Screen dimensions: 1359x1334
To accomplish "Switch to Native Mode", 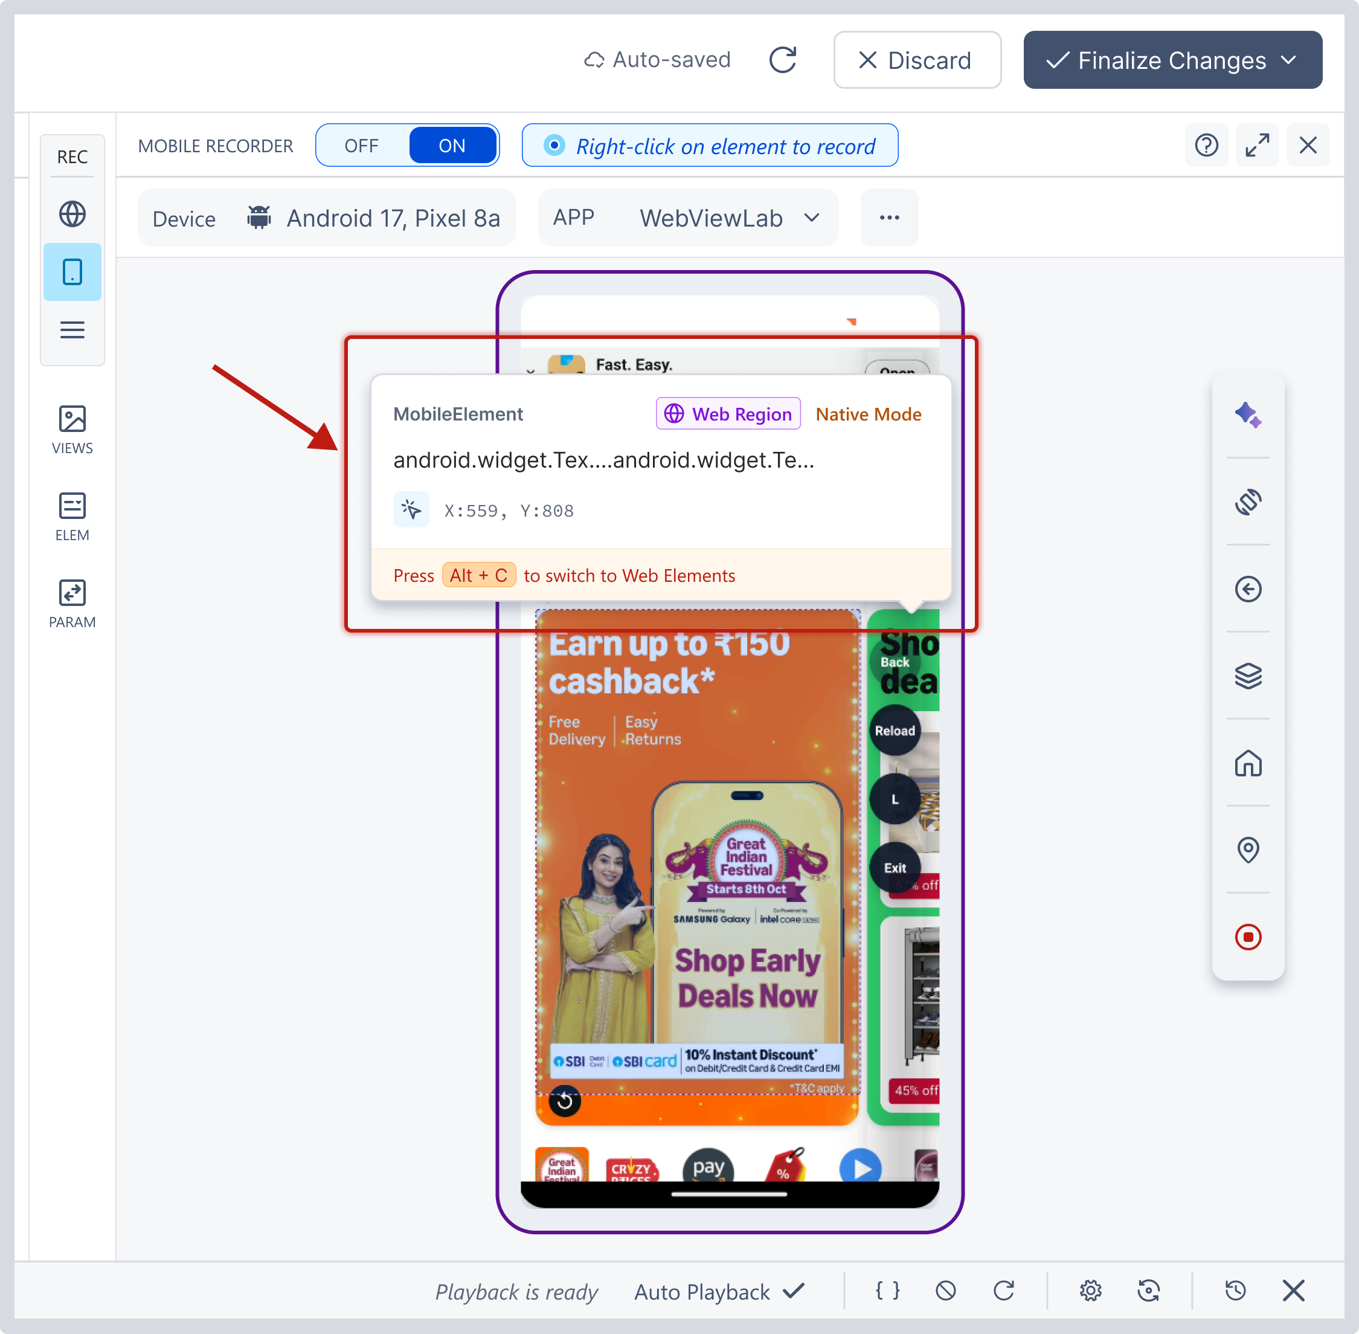I will tap(868, 414).
